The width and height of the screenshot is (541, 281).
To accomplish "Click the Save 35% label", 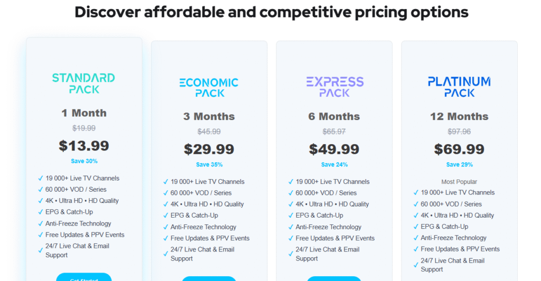I will click(209, 165).
